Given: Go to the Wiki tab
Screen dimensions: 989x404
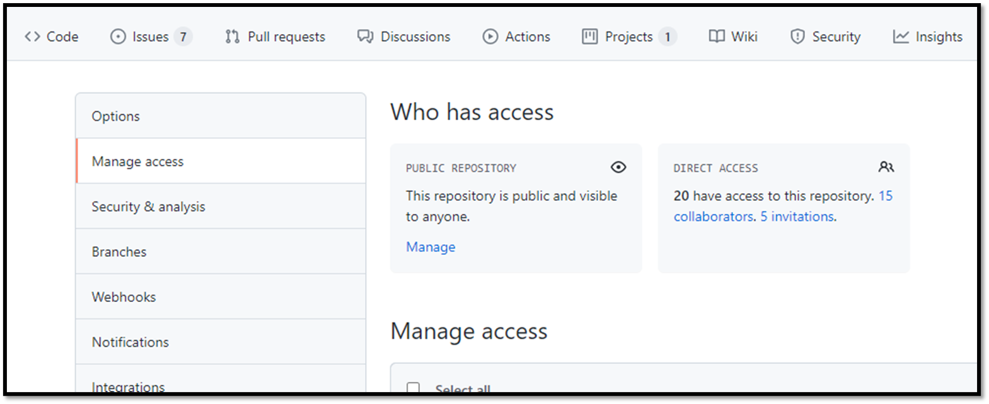Looking at the screenshot, I should pyautogui.click(x=733, y=36).
